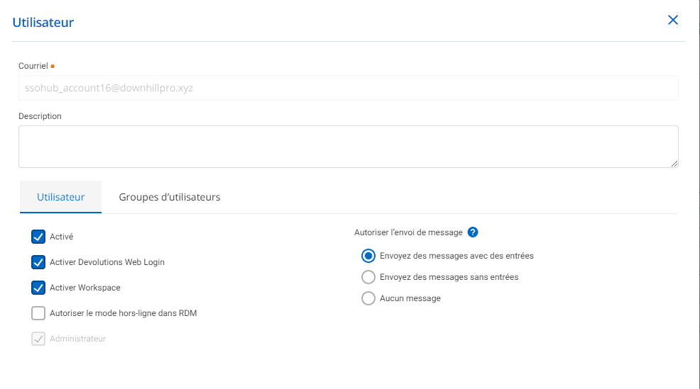The height and width of the screenshot is (389, 700).
Task: Click the Autoriser l'envoi de message label
Action: [x=408, y=232]
